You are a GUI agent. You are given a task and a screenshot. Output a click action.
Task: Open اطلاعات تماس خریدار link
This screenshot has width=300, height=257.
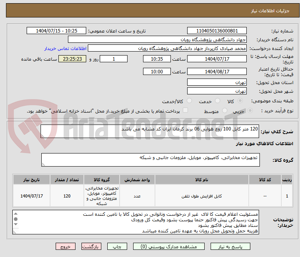click(65, 48)
